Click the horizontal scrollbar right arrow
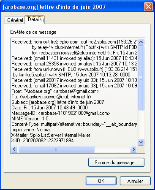The height and width of the screenshot is (190, 155). (x=133, y=149)
